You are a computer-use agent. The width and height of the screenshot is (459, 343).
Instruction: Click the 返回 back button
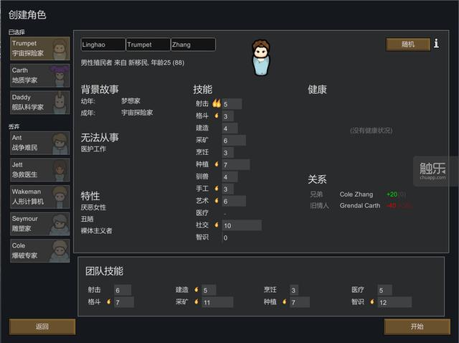tap(42, 326)
